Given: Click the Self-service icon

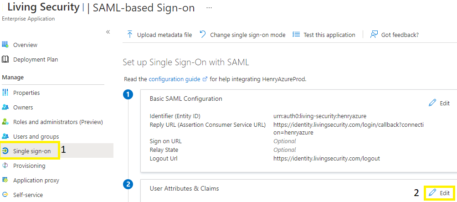Looking at the screenshot, I should click(x=5, y=195).
